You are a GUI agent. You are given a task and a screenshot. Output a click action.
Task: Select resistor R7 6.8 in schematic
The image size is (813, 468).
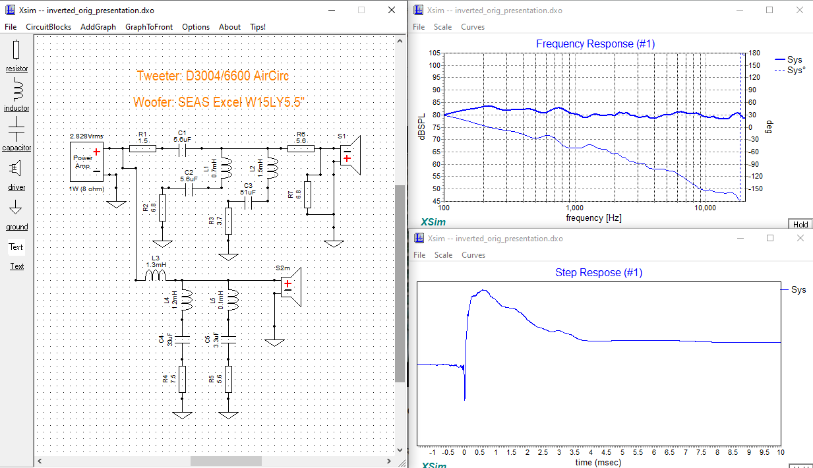tap(307, 195)
